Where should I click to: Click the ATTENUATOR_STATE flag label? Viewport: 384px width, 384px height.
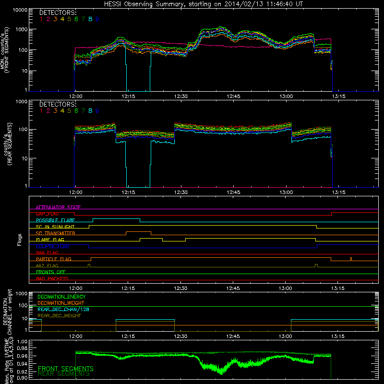tap(58, 207)
